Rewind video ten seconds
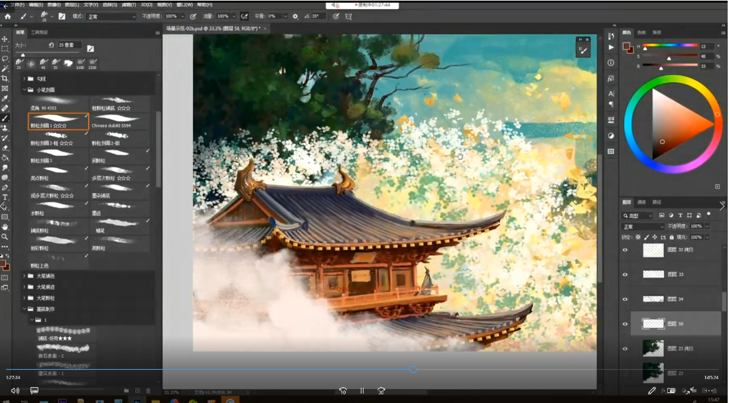Screen dimensions: 729x403 click(x=343, y=391)
